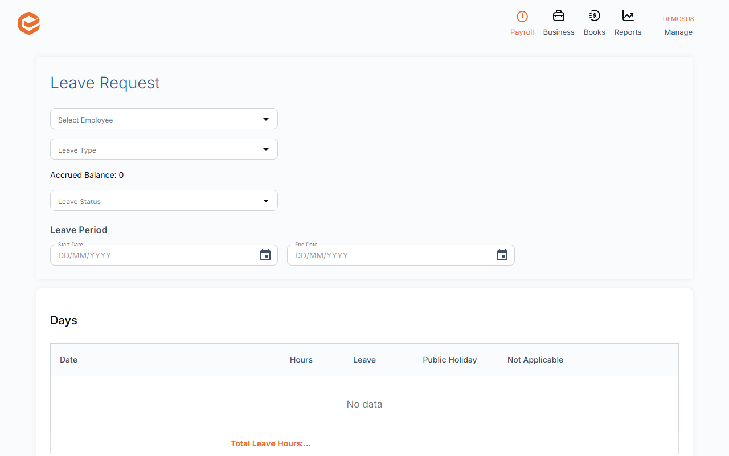Click the No data table message
This screenshot has height=456, width=729.
point(364,404)
